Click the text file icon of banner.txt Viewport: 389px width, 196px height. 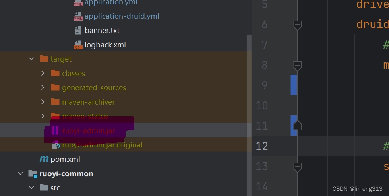pyautogui.click(x=78, y=31)
